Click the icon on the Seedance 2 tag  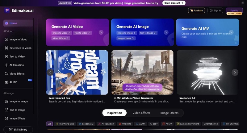[80, 124]
